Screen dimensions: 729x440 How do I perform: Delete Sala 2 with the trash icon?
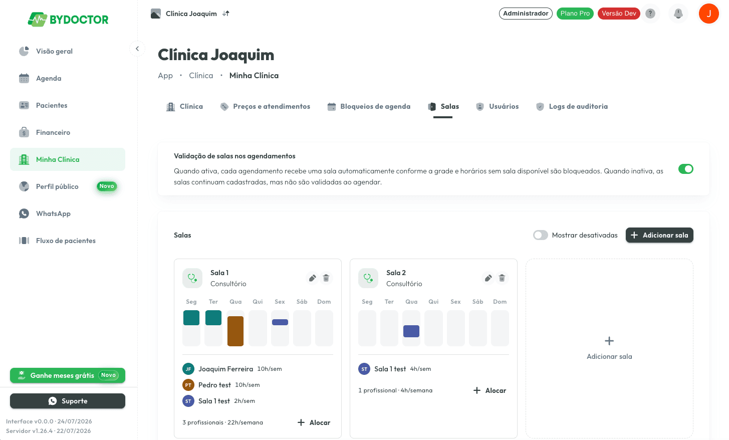click(502, 278)
